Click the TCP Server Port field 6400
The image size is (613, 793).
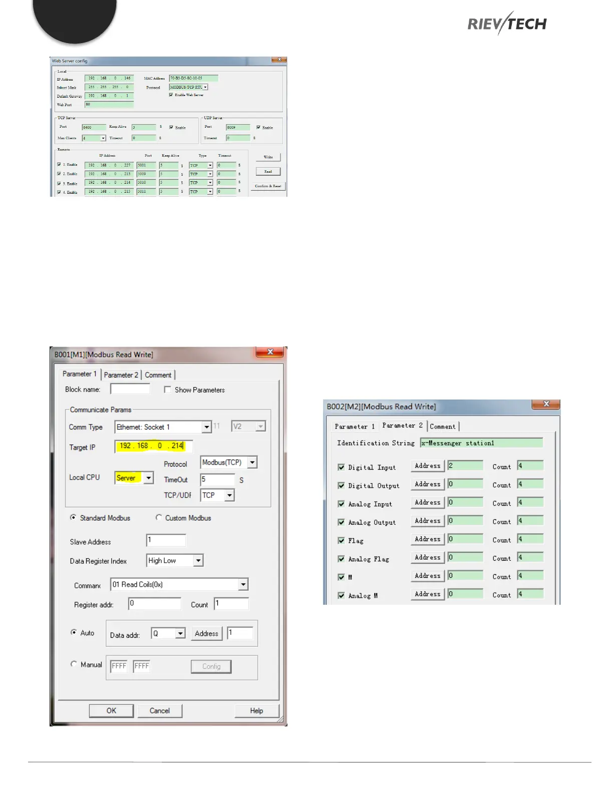94,127
